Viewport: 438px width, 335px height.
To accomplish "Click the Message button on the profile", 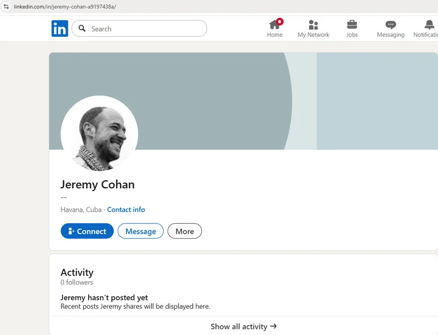I will pyautogui.click(x=141, y=231).
